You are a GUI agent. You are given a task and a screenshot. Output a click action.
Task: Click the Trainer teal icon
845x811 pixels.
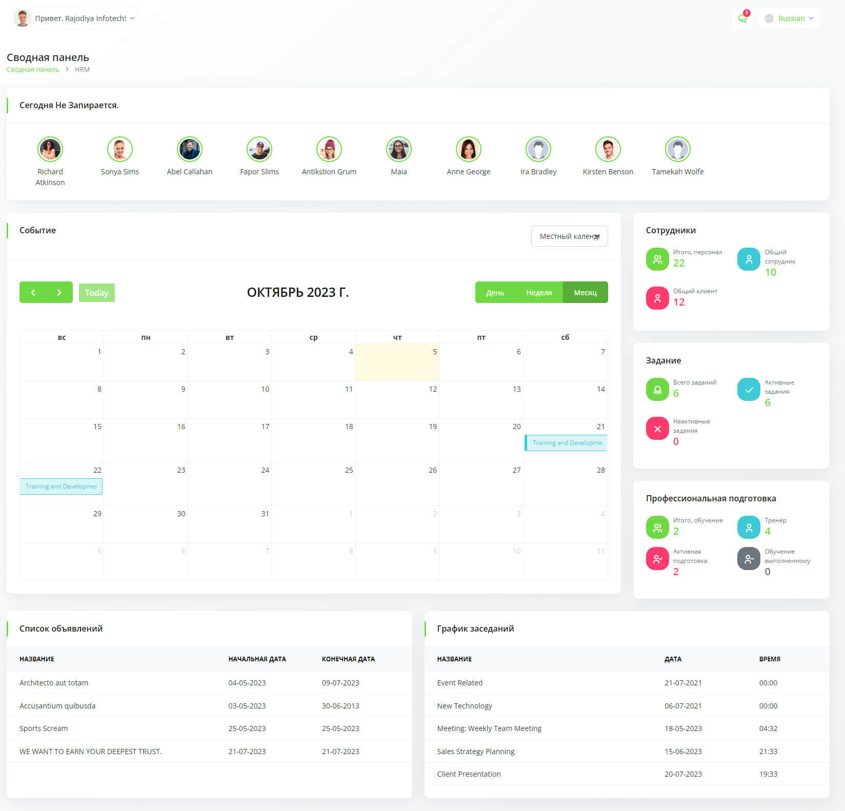click(x=748, y=528)
